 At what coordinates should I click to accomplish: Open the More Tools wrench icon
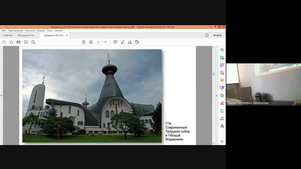pos(222,126)
